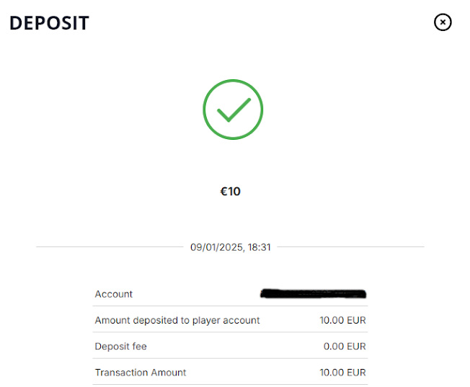The image size is (470, 387).
Task: Click the green success checkmark icon
Action: [x=233, y=110]
